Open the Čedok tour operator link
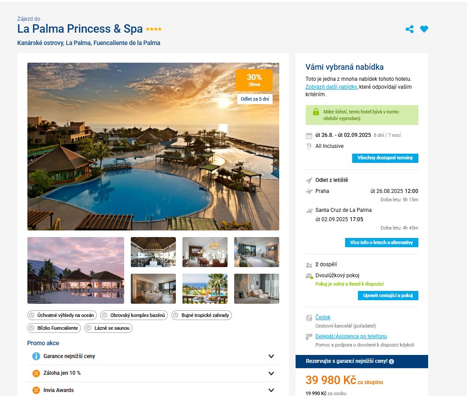 click(x=323, y=317)
